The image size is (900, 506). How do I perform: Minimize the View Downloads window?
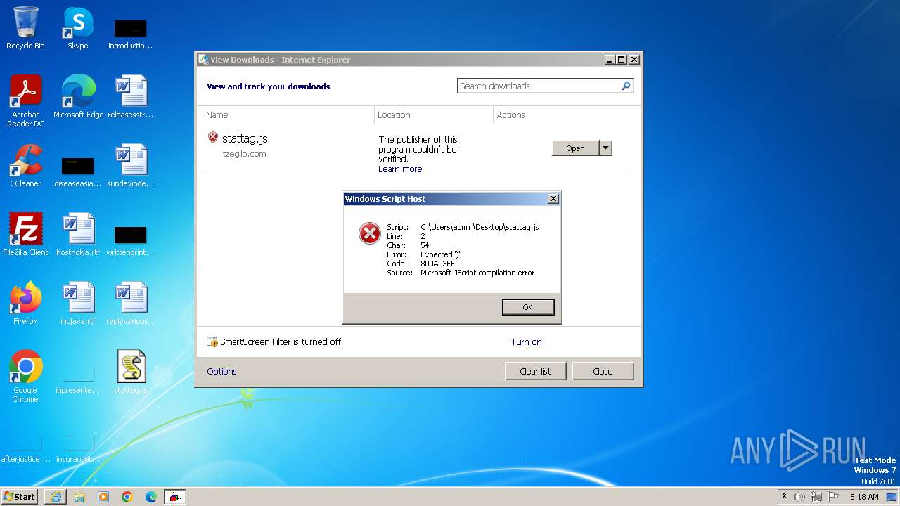[610, 60]
